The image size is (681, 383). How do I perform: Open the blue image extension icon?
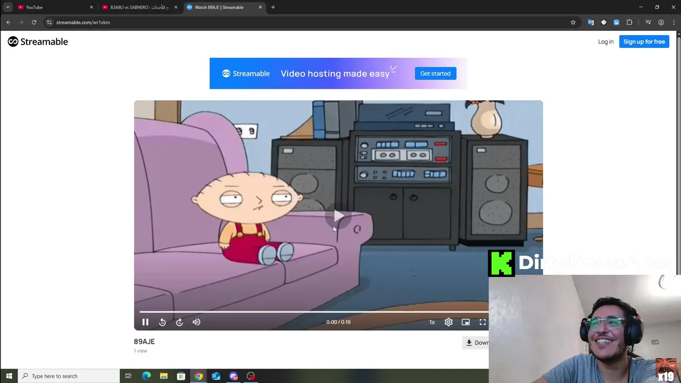point(616,22)
